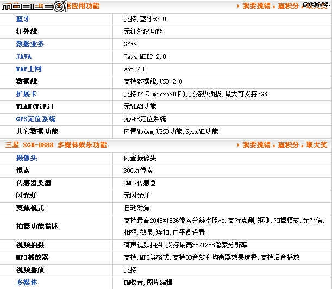332x289 pixels.
Task: Open the JAVA spec link
Action: tap(24, 56)
